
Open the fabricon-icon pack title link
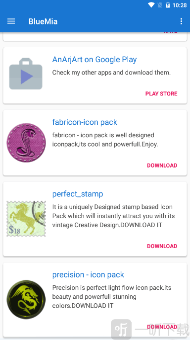click(85, 122)
